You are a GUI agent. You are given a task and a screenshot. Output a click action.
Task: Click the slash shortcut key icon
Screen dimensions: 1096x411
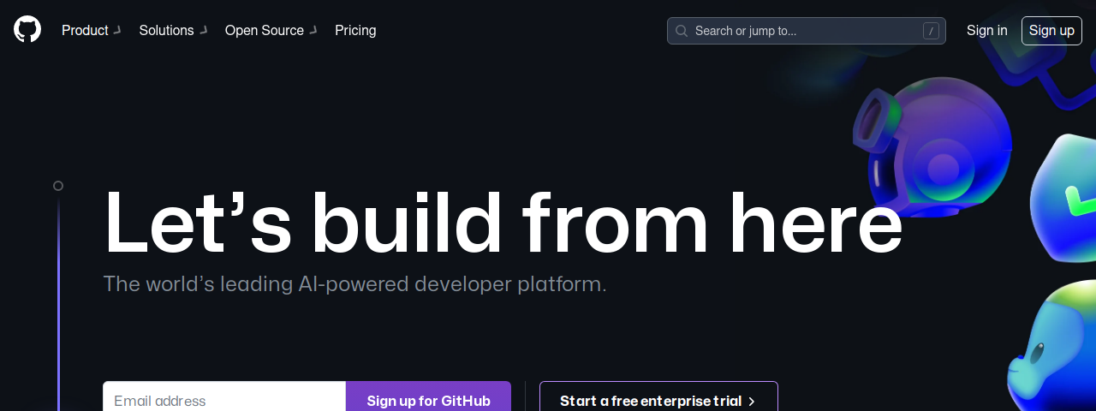pos(931,31)
